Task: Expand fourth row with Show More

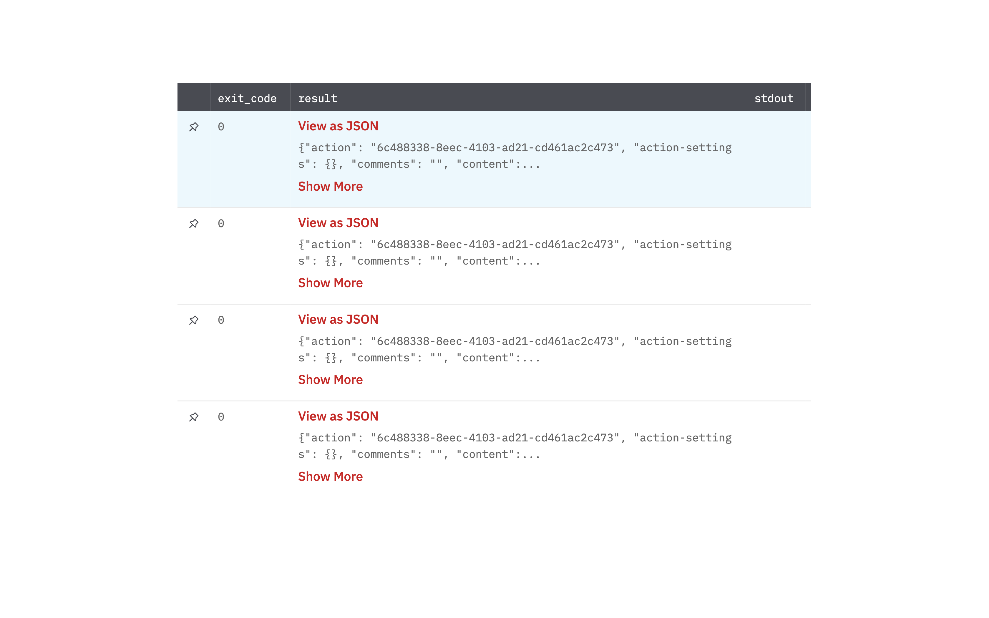Action: click(330, 476)
